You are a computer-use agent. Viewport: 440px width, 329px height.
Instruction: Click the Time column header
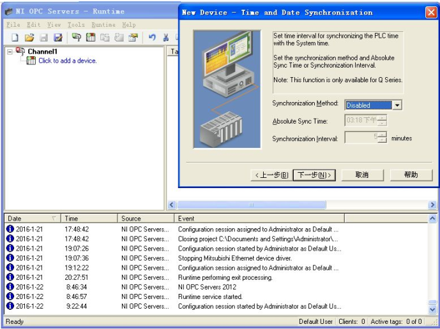click(89, 218)
